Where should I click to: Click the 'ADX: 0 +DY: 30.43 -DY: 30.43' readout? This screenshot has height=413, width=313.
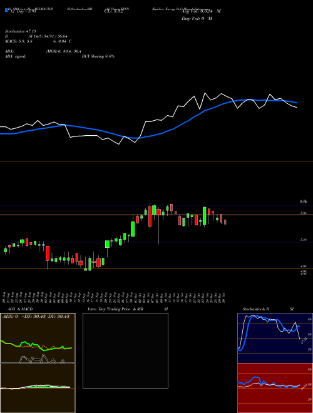click(36, 317)
